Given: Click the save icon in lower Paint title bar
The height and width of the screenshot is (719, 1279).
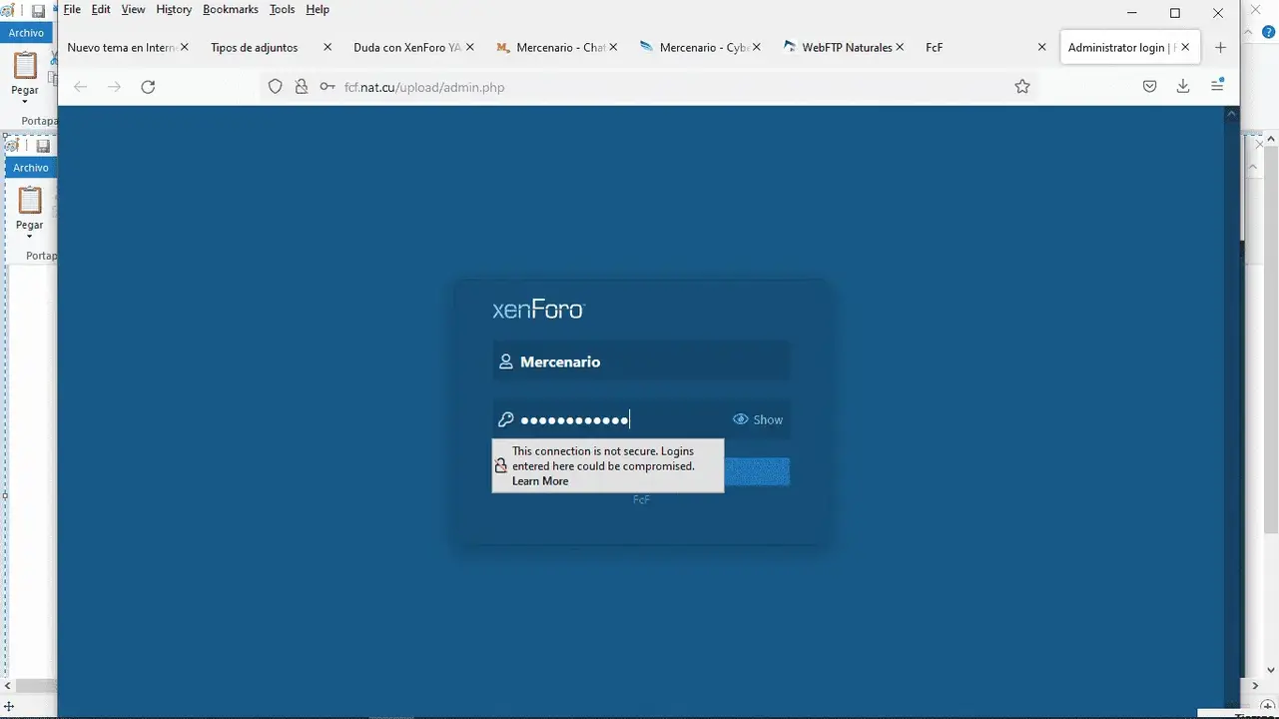Looking at the screenshot, I should pos(43,146).
